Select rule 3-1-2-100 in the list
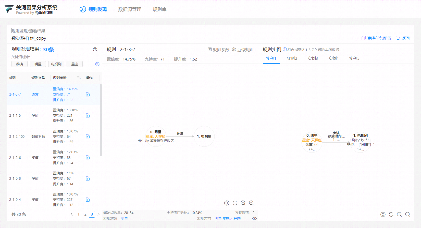The height and width of the screenshot is (228, 421). tap(53, 136)
